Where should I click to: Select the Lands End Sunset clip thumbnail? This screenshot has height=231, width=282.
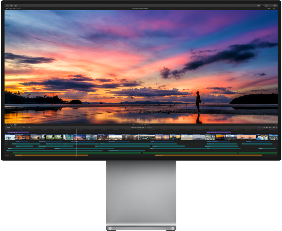(22, 137)
